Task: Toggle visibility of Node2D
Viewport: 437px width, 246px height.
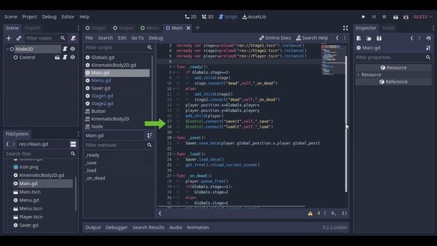Action: (72, 49)
